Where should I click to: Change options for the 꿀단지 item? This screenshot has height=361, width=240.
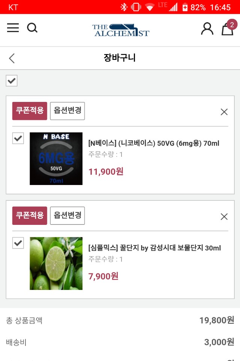pyautogui.click(x=67, y=215)
